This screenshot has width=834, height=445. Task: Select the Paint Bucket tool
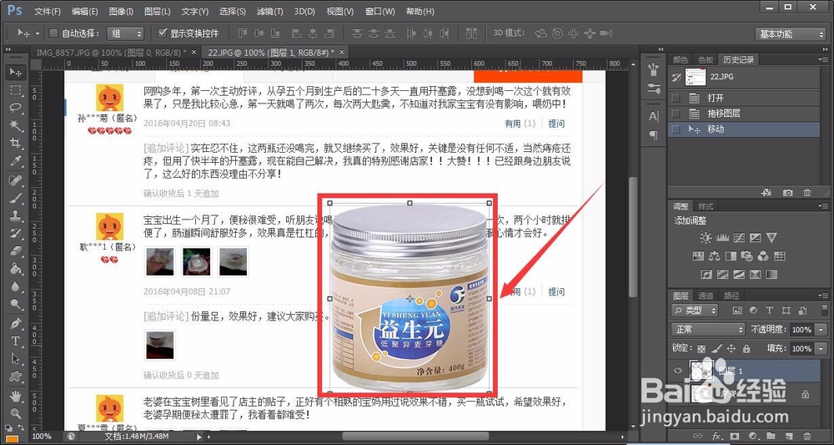[15, 268]
